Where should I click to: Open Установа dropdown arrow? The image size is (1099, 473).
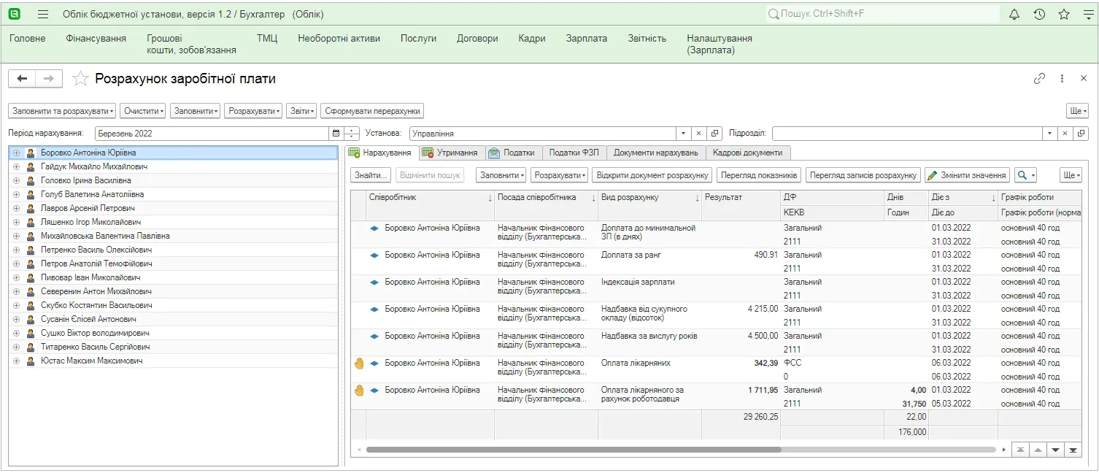pos(683,134)
